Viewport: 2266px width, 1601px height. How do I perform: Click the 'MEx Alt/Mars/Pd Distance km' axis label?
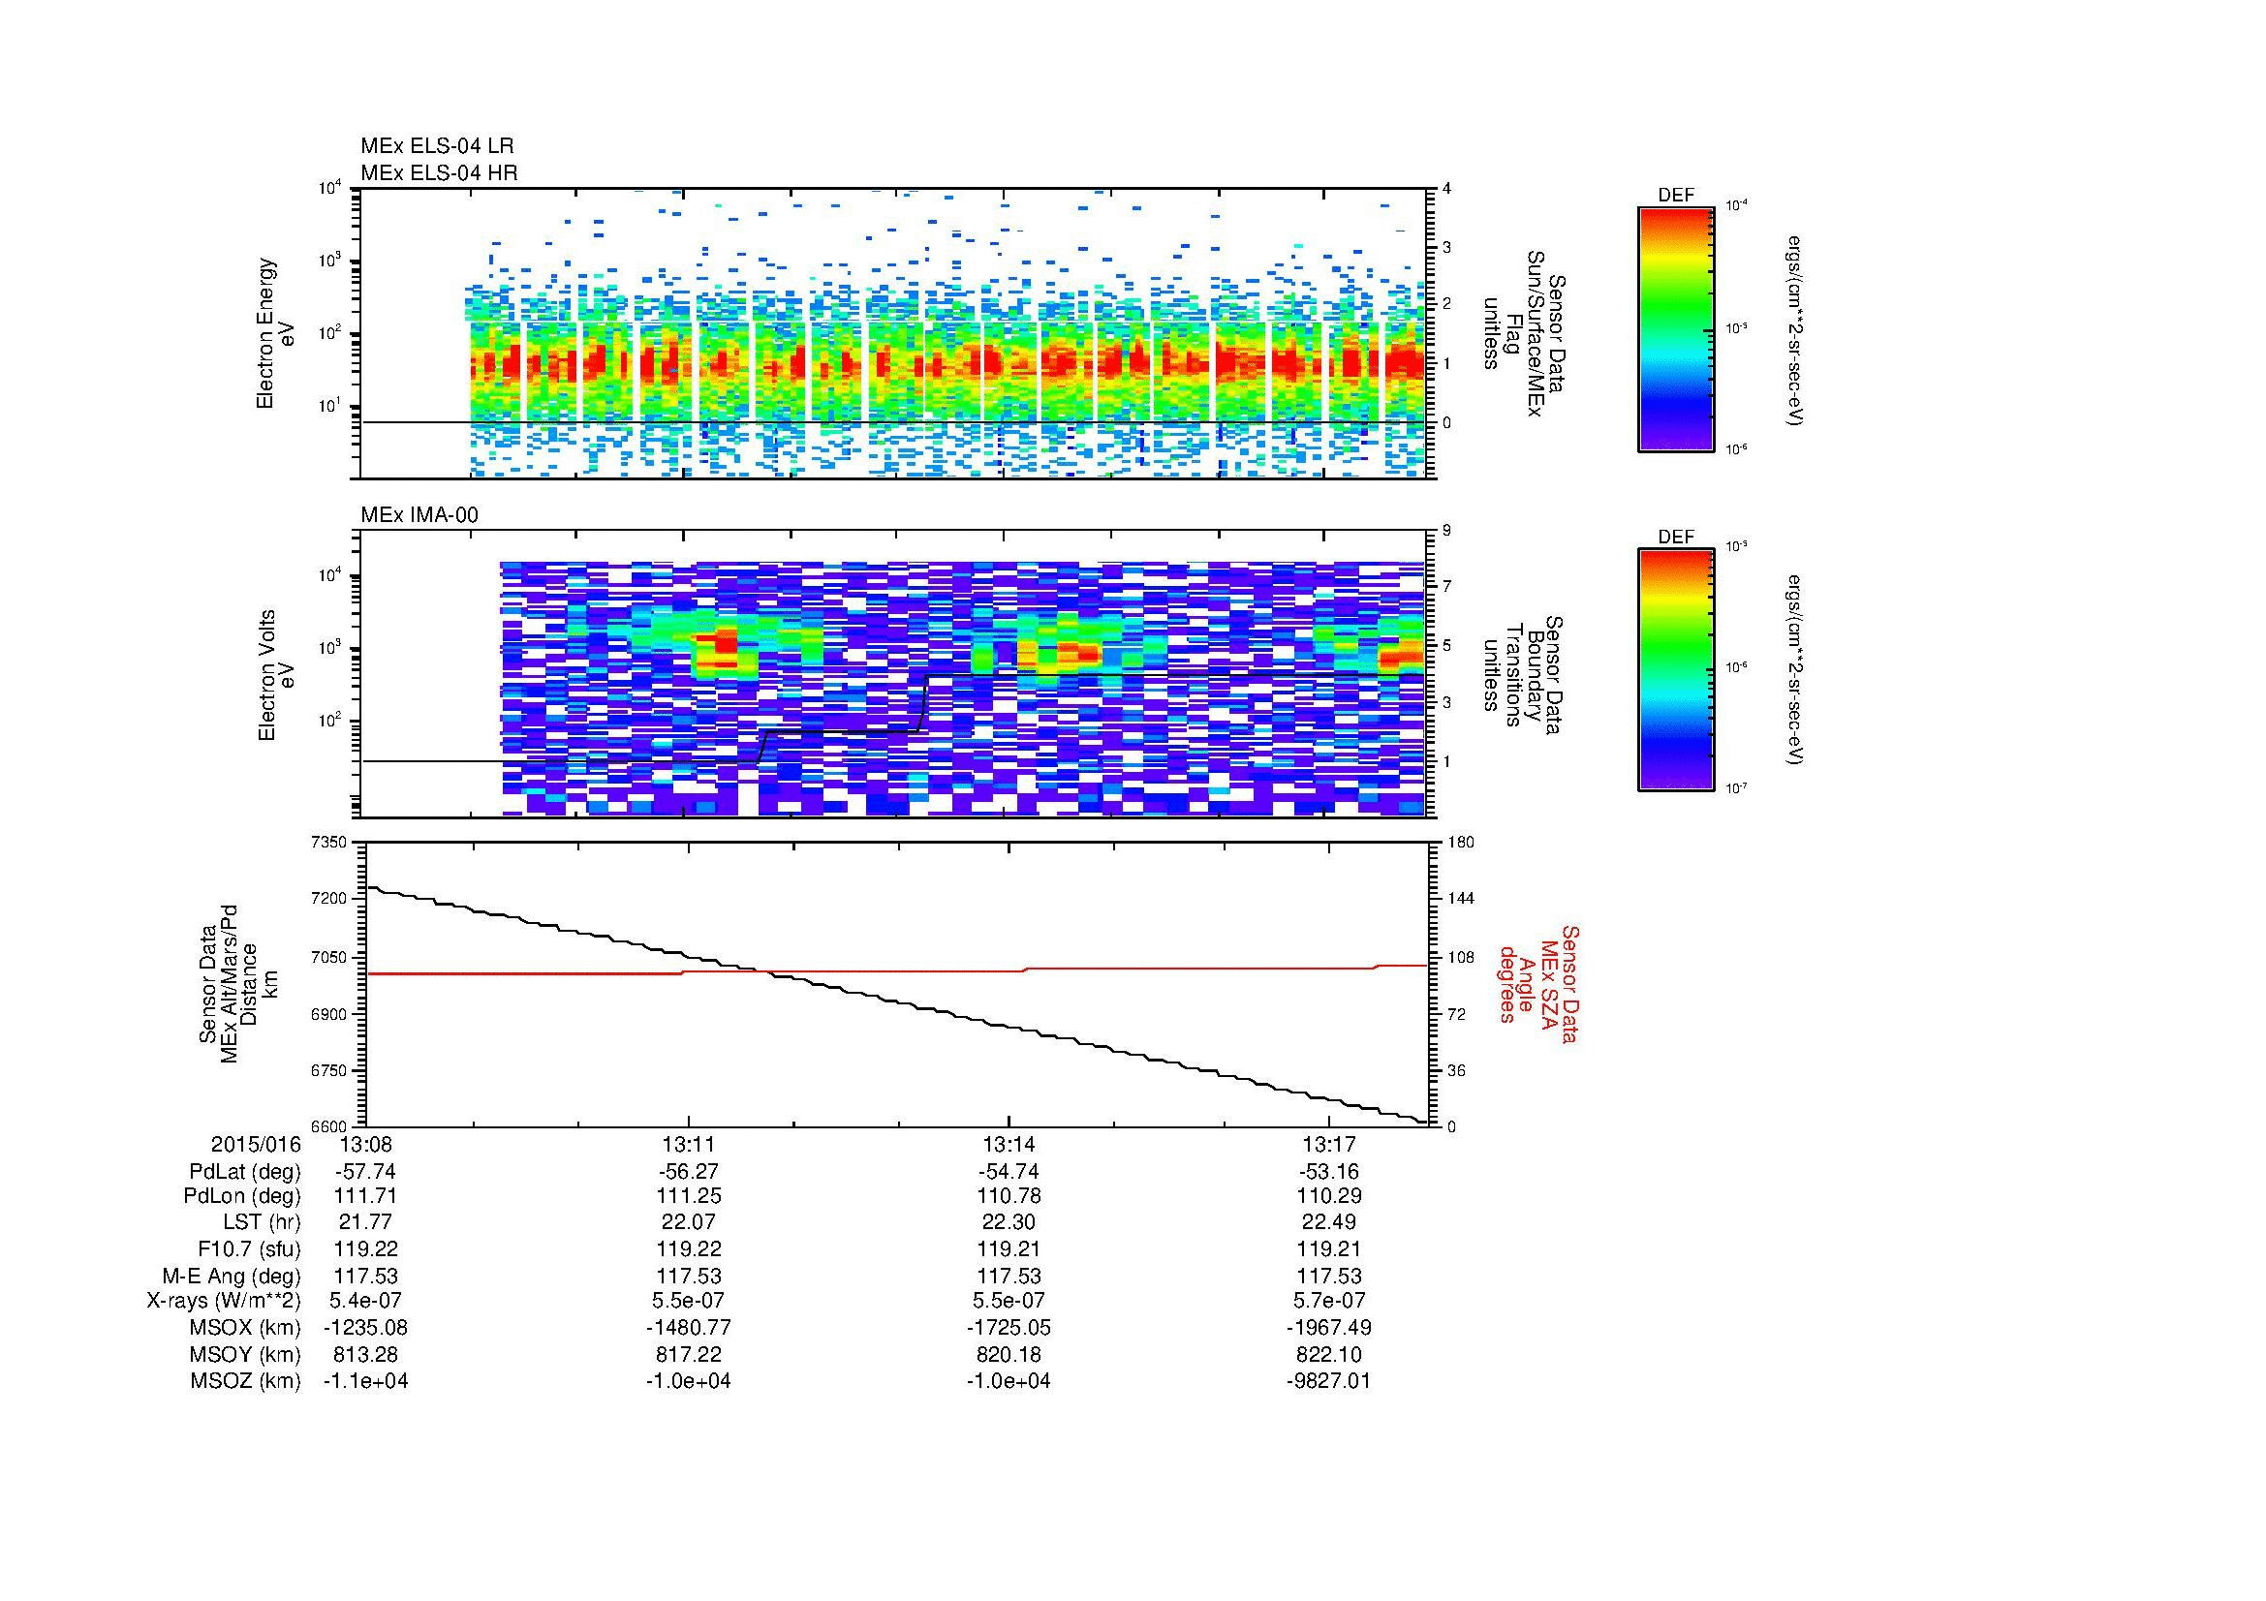tap(238, 983)
